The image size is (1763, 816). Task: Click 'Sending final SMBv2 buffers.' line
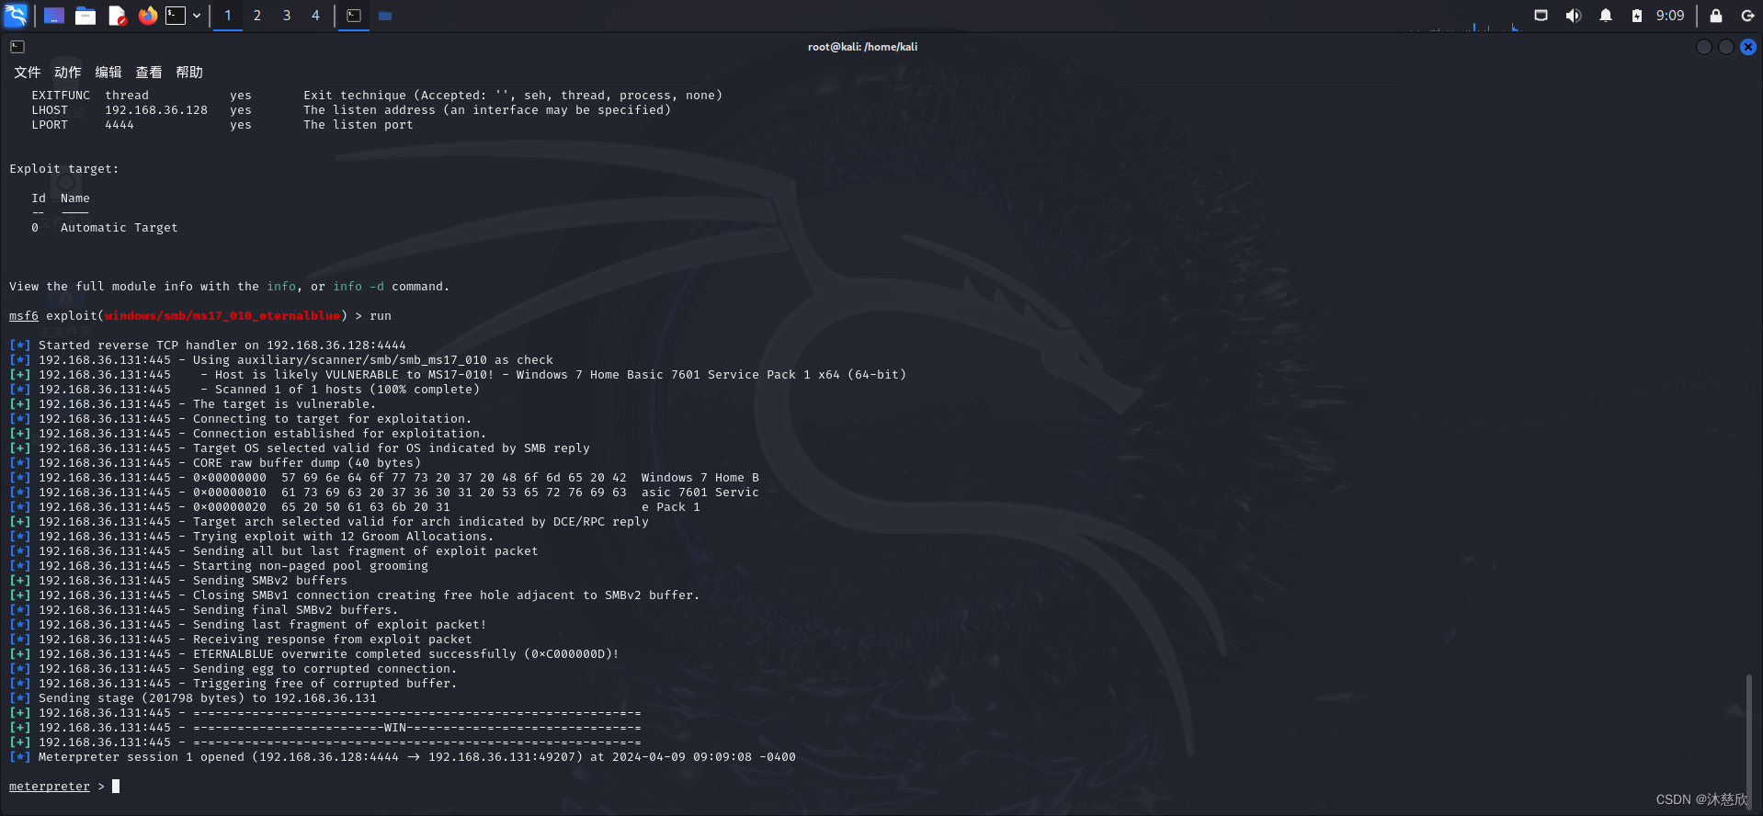(x=204, y=610)
